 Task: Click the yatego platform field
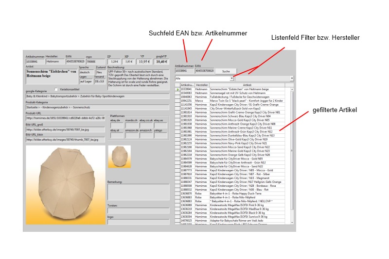[x=161, y=135]
